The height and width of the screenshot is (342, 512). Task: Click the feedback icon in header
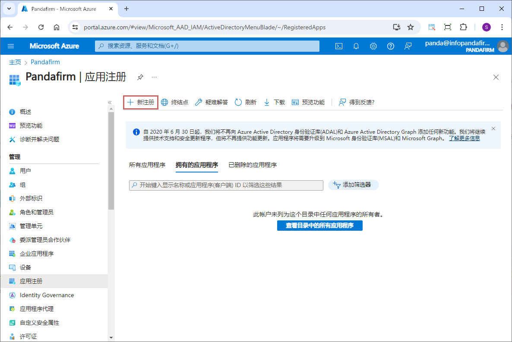408,46
